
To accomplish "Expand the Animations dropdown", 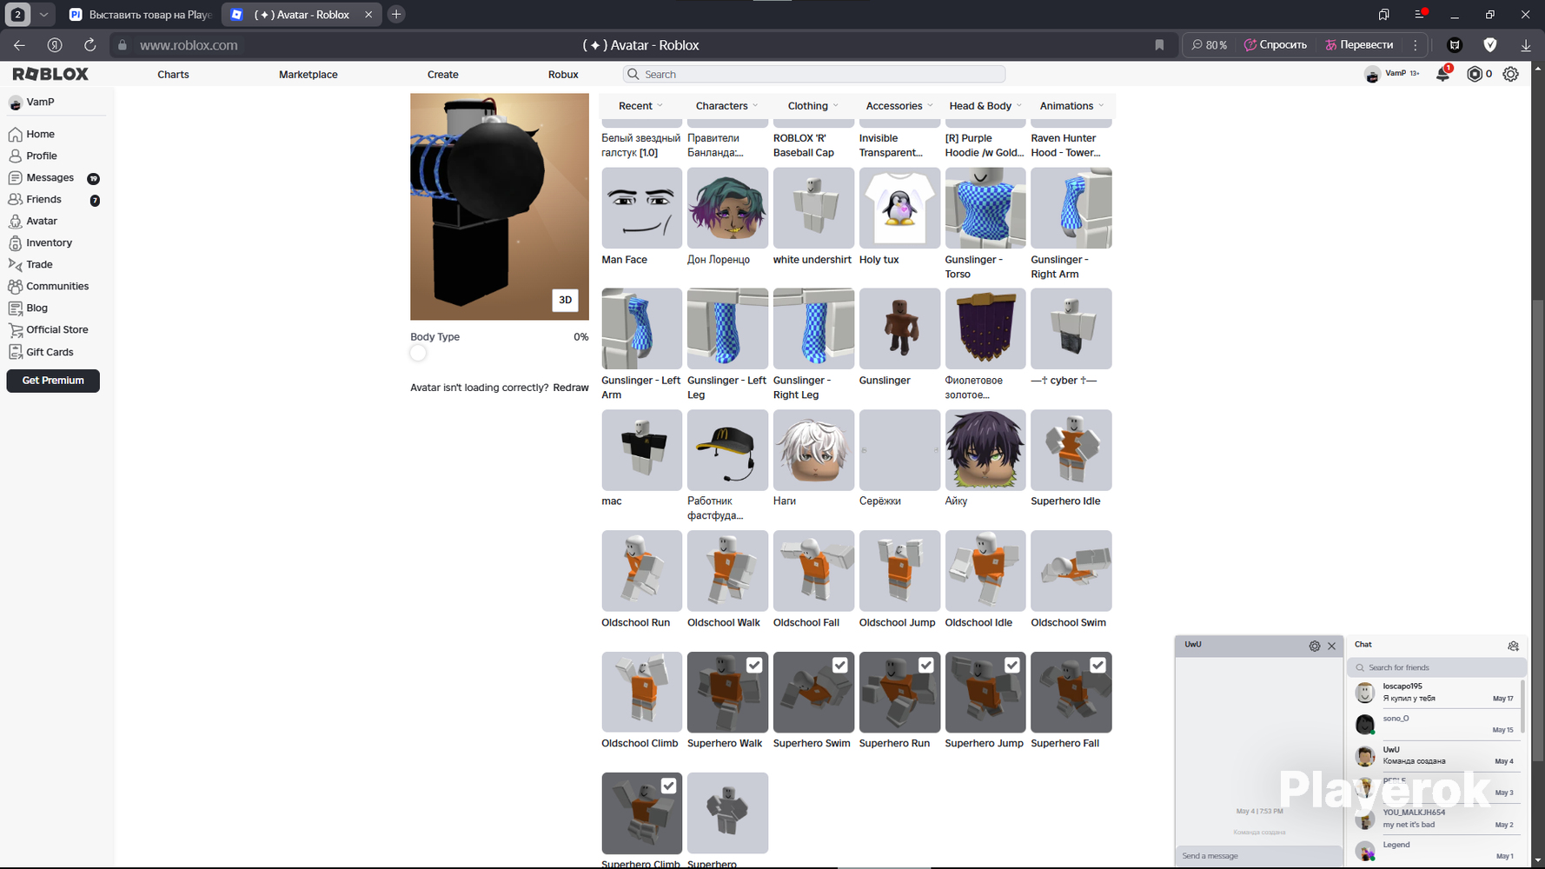I will pyautogui.click(x=1071, y=106).
